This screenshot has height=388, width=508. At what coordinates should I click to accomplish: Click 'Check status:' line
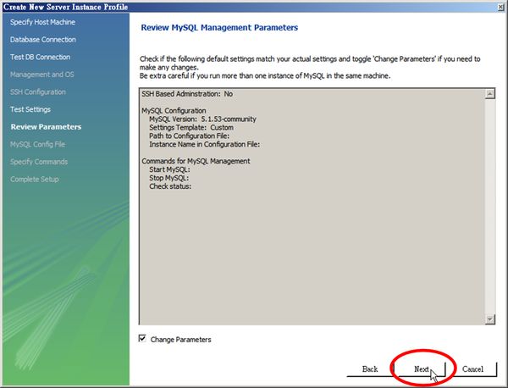tap(170, 186)
